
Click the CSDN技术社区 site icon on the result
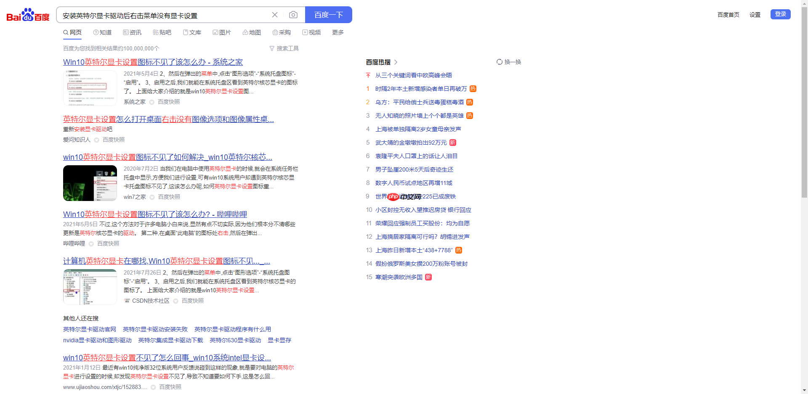pyautogui.click(x=127, y=301)
